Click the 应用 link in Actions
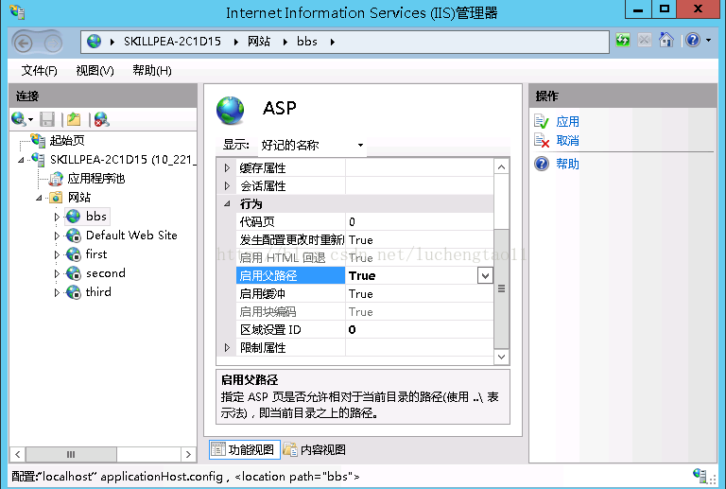 [x=567, y=122]
